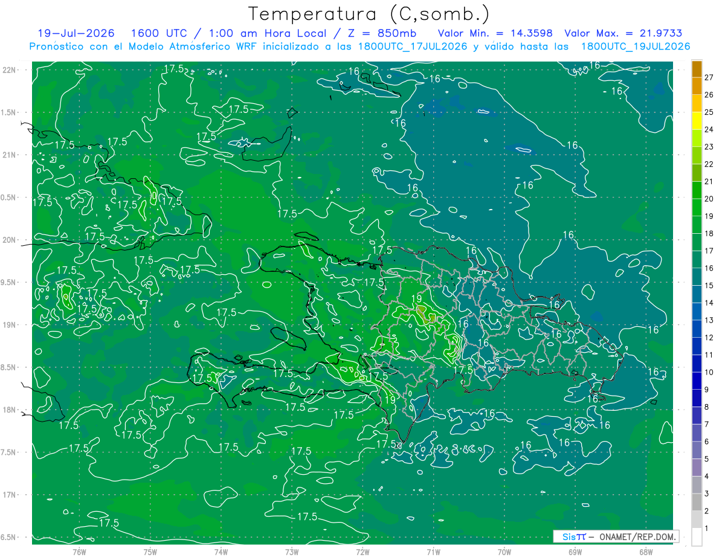Click the '74W' longitude axis label
Viewport: 725px width, 560px height.
click(x=221, y=552)
